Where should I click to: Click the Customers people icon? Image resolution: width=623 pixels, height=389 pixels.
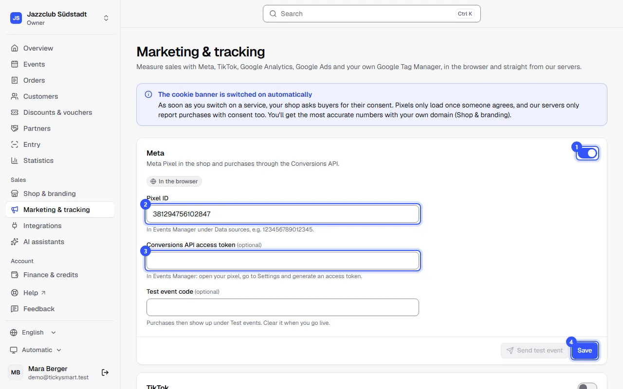(15, 96)
